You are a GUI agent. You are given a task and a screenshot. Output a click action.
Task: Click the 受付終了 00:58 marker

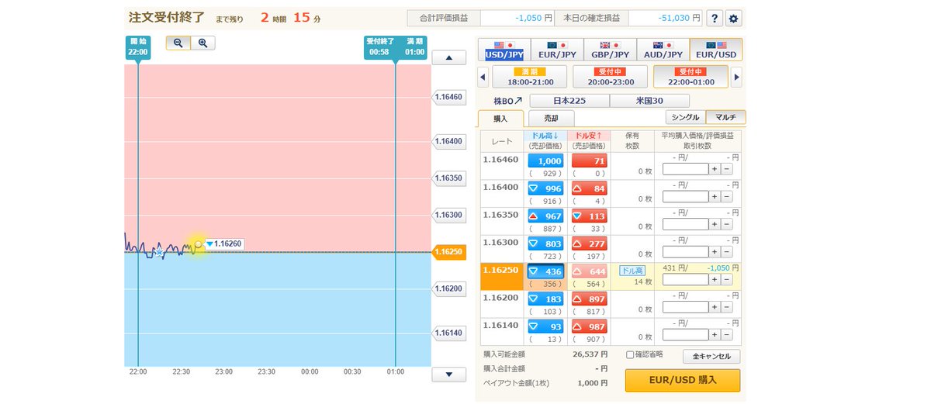tap(379, 47)
